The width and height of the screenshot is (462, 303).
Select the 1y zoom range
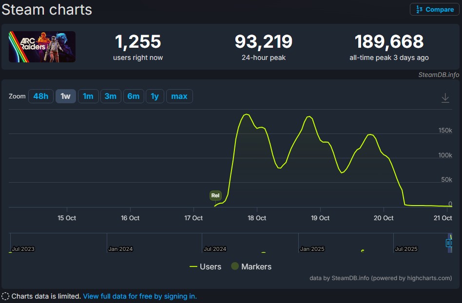(x=154, y=96)
